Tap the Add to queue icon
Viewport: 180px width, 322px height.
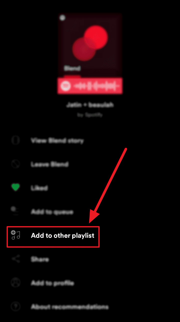tap(15, 211)
